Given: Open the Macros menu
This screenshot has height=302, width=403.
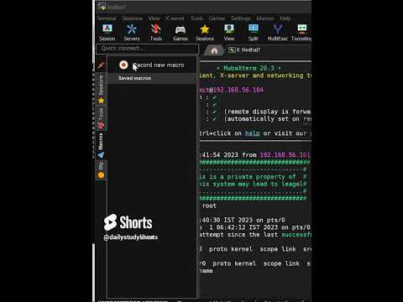Looking at the screenshot, I should pos(265,18).
